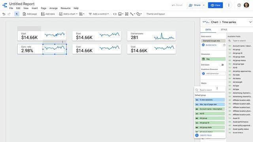Viewport: 253px width, 142px height.
Task: Click Ad group status in Available Fields
Action: tap(239, 60)
